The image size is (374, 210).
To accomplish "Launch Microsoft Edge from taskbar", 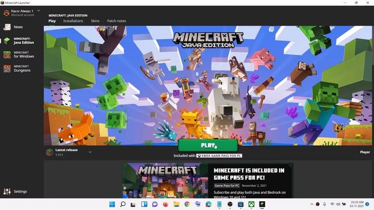I will [209, 204].
